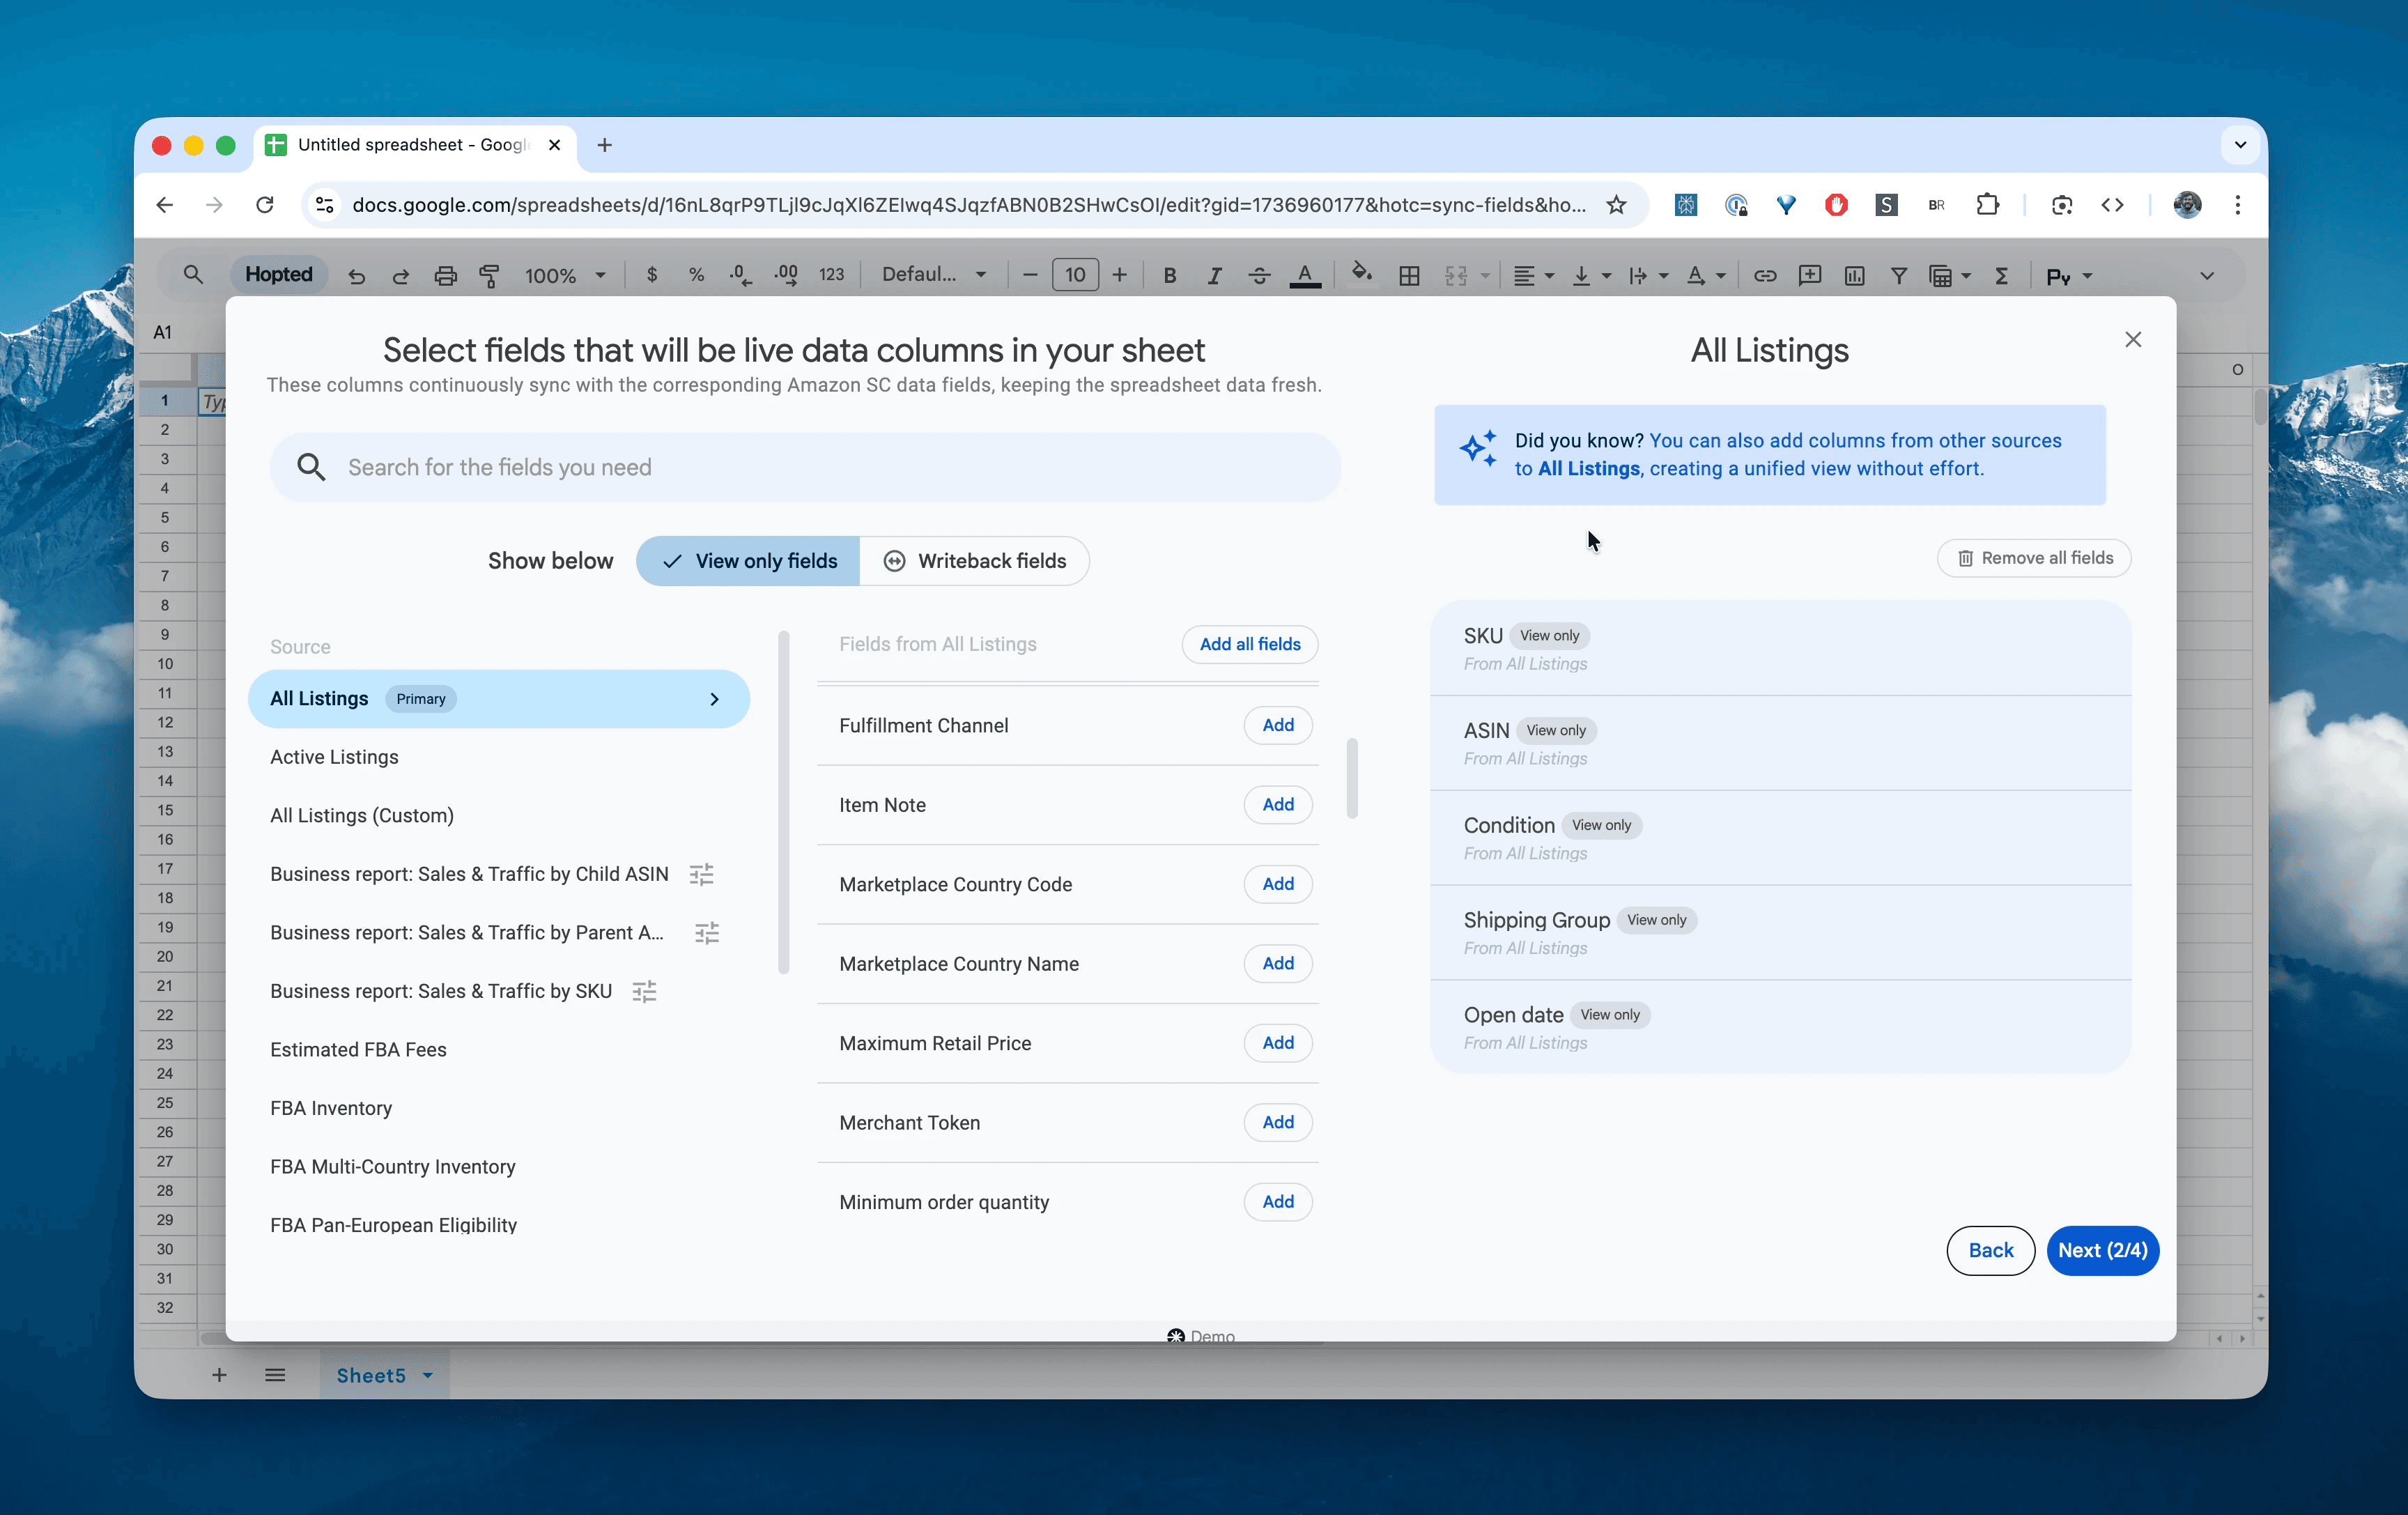2408x1515 pixels.
Task: Toggle bold formatting
Action: pos(1169,275)
